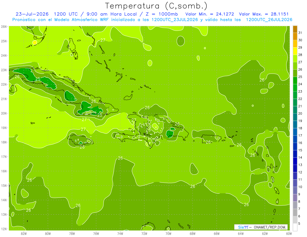Screen dimensions: 307x237
Task: Click the dark orange swatch between 30 and 31
Action: point(295,36)
